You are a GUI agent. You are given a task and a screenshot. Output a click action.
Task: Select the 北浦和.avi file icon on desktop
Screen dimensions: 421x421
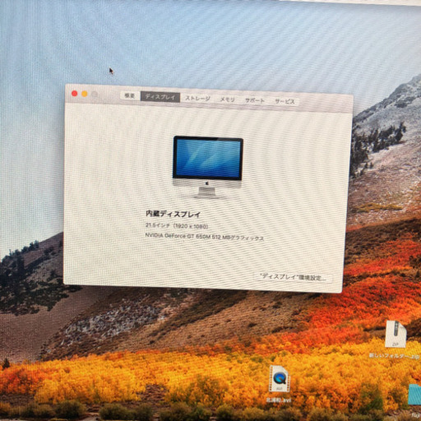click(280, 379)
